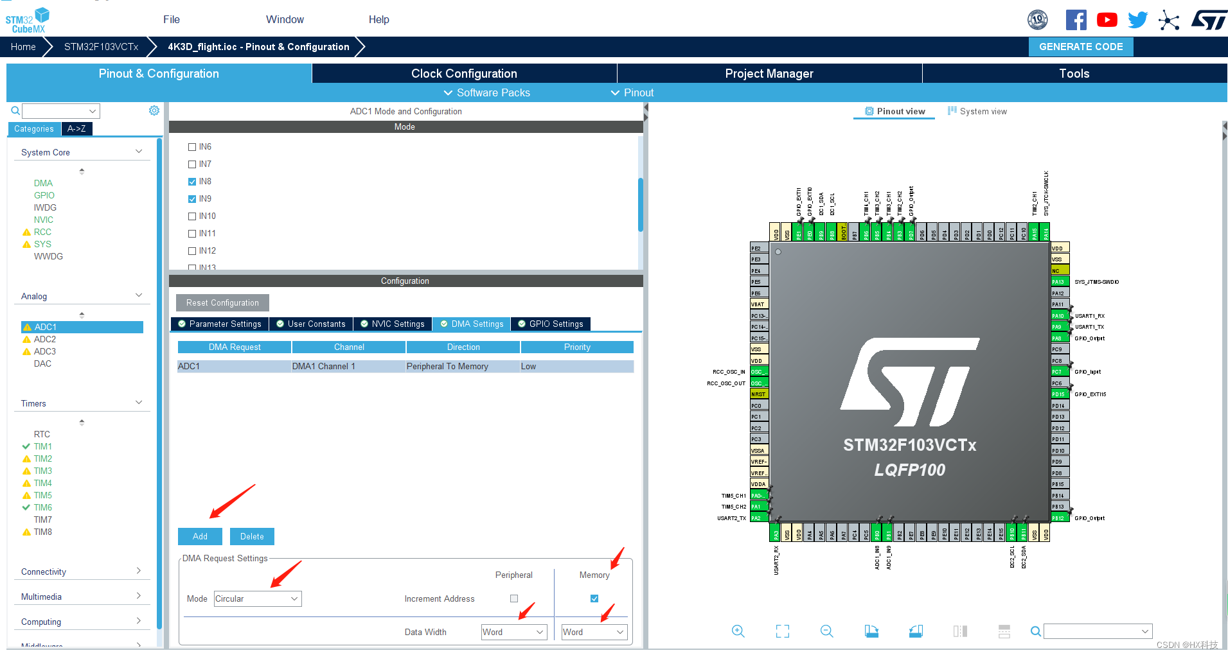Click the STM32F103VCTx breadcrumb
The image size is (1228, 655).
click(x=101, y=47)
